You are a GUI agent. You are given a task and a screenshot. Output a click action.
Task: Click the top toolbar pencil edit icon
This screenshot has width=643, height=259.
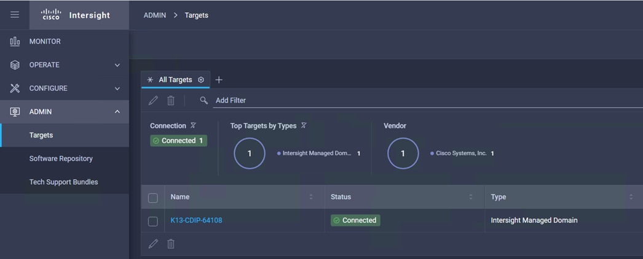[153, 100]
